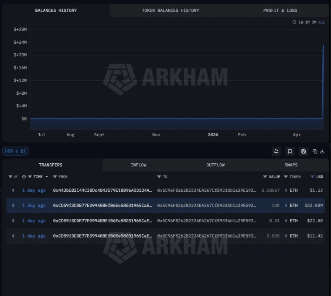The width and height of the screenshot is (331, 296).
Task: Open recipient address in $1.53 row
Action: pyautogui.click(x=206, y=190)
